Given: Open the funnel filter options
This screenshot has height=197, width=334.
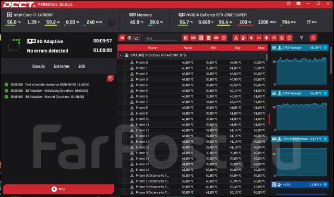Looking at the screenshot, I should [x=302, y=38].
